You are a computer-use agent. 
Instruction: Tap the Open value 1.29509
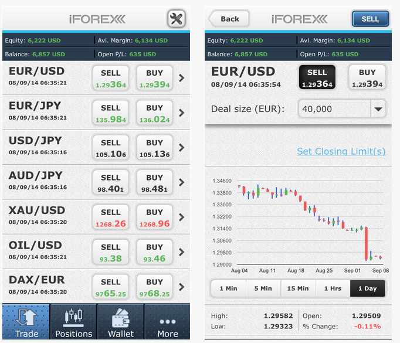(x=367, y=315)
